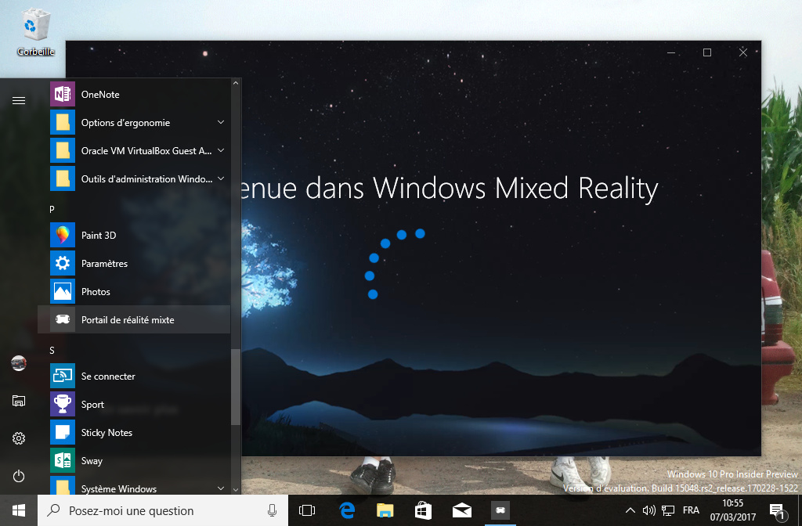Image resolution: width=802 pixels, height=526 pixels.
Task: Click the FRA language indicator
Action: tap(691, 510)
